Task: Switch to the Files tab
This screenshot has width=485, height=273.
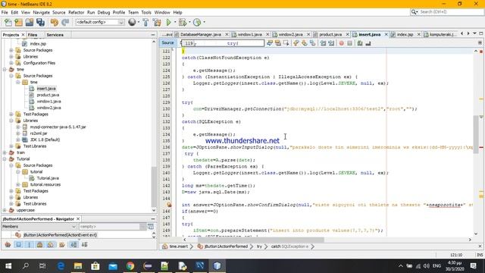Action: pyautogui.click(x=33, y=35)
